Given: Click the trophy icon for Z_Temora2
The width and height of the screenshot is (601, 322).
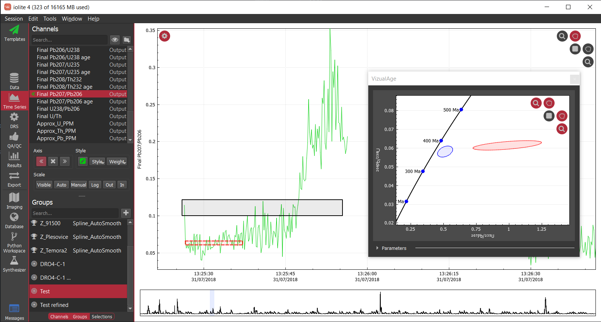Looking at the screenshot, I should point(34,250).
